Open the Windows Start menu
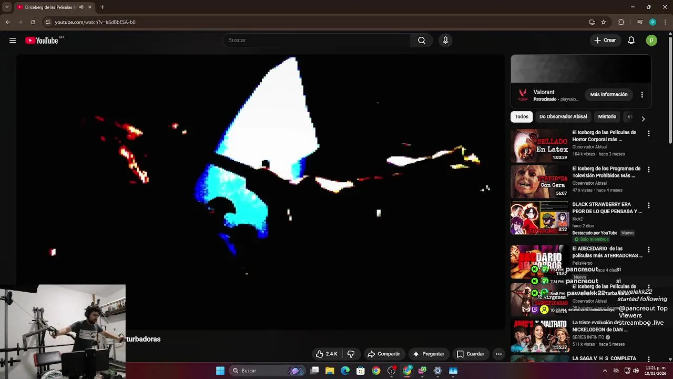 [220, 371]
